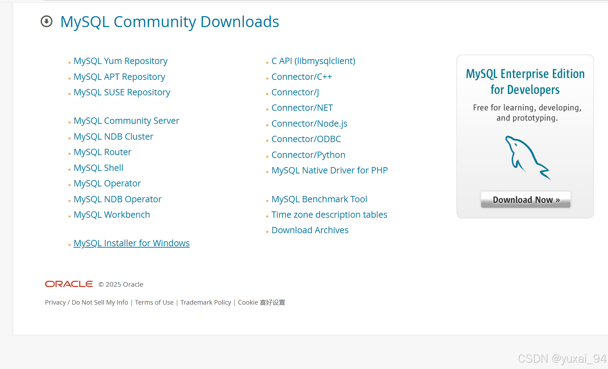Image resolution: width=608 pixels, height=369 pixels.
Task: Open MySQL Workbench download page
Action: [112, 214]
